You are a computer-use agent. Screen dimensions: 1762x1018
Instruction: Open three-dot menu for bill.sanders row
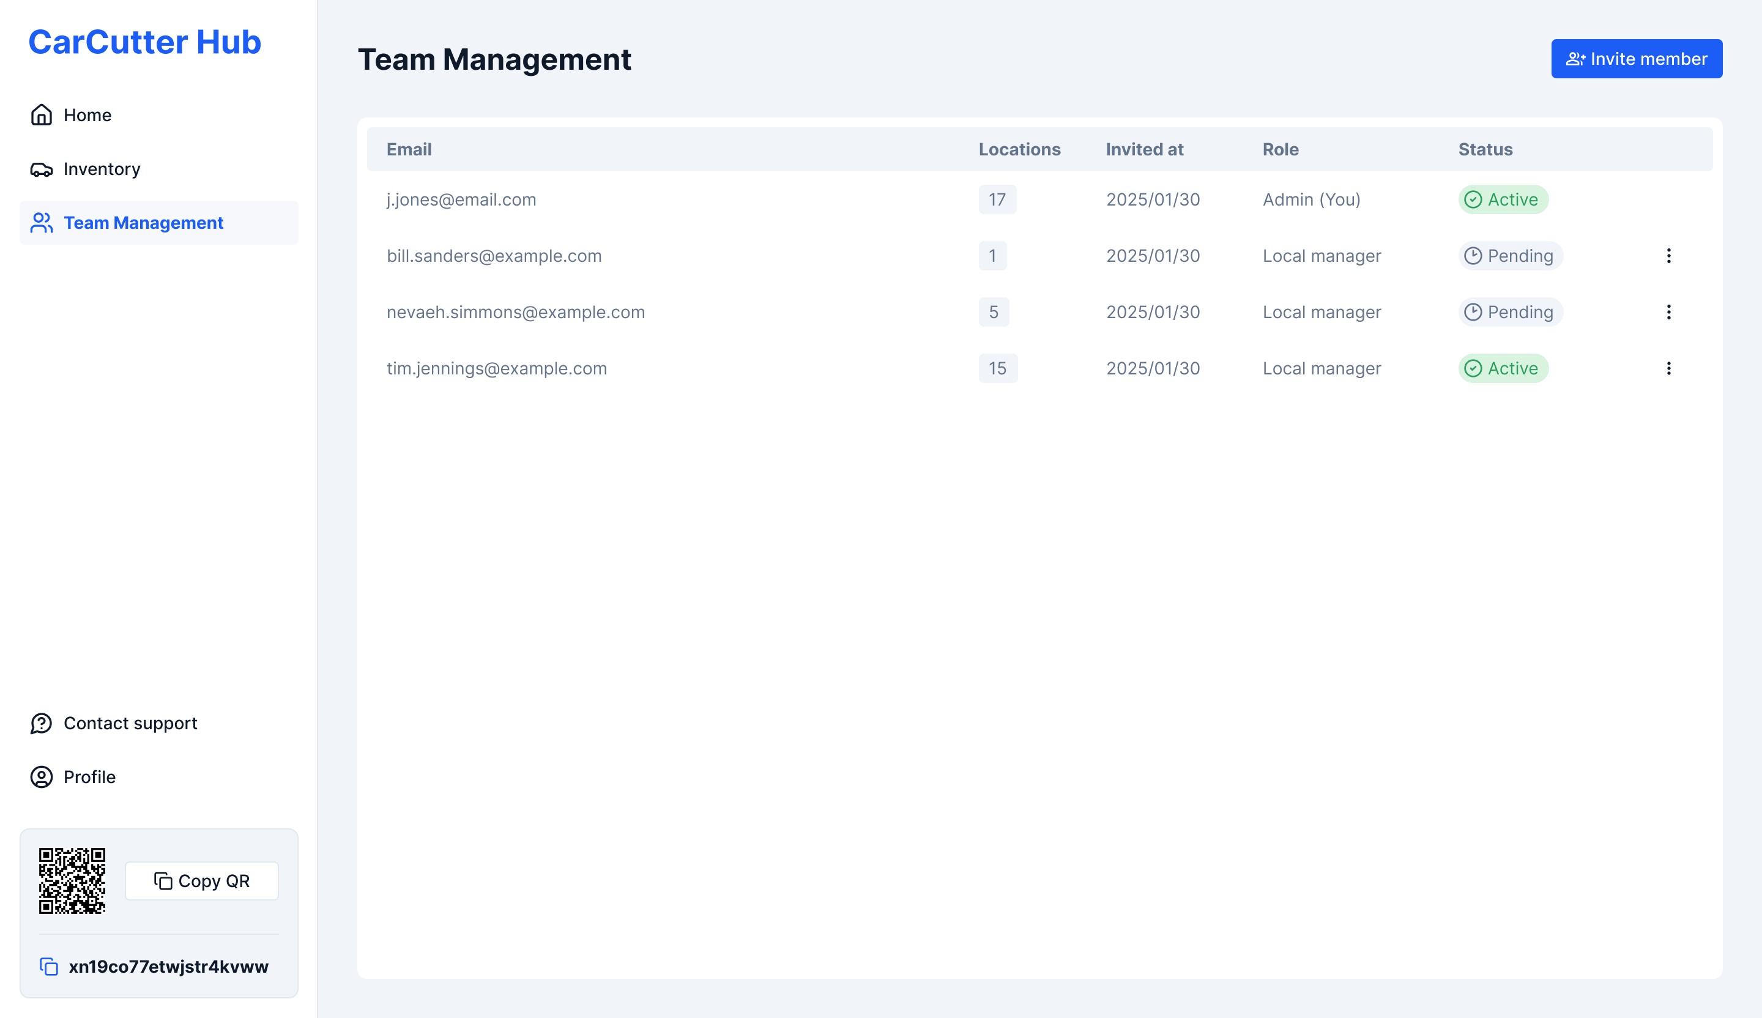tap(1669, 256)
